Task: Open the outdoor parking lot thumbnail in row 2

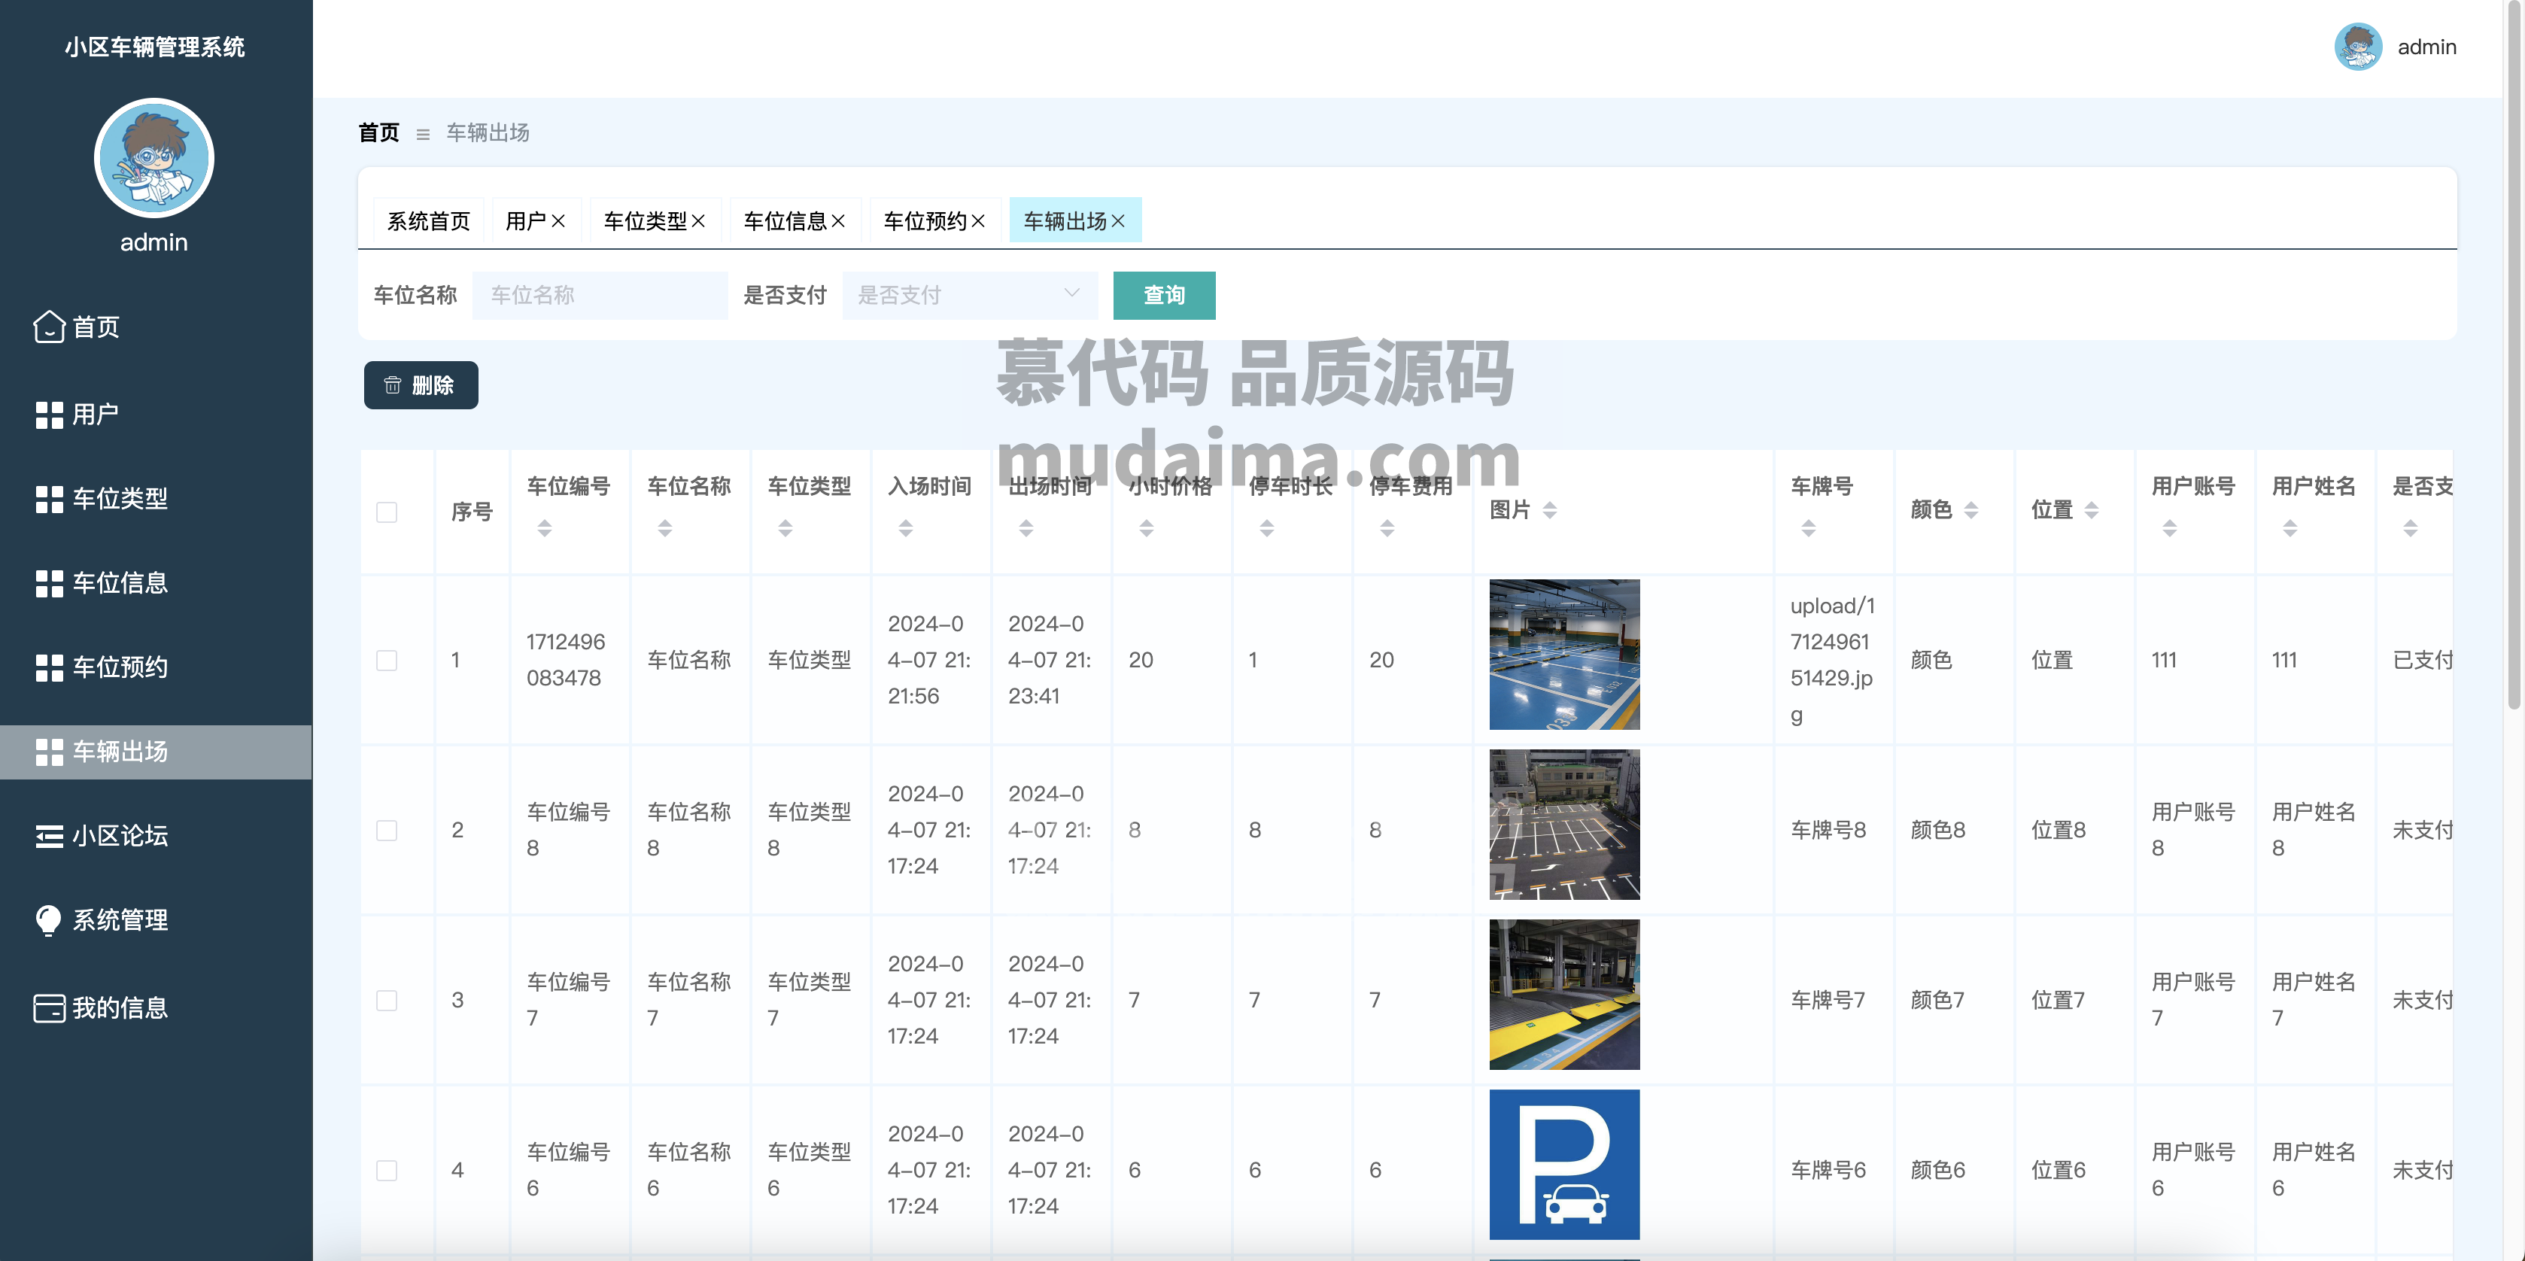Action: tap(1564, 825)
